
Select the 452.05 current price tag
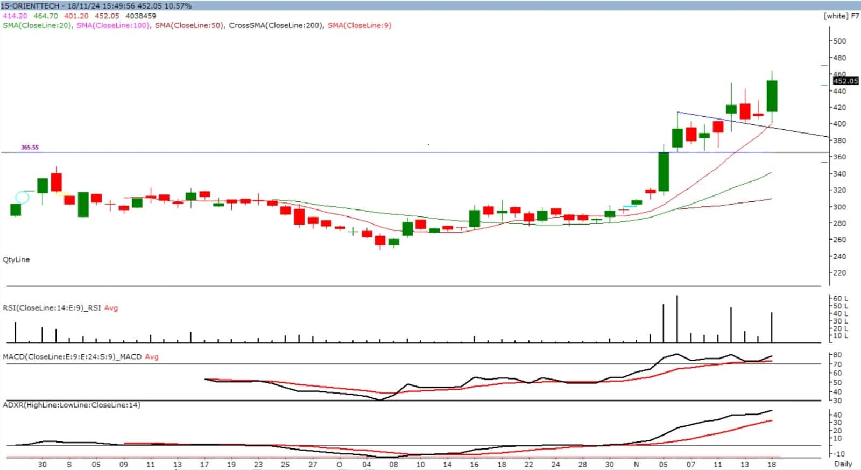[x=845, y=81]
